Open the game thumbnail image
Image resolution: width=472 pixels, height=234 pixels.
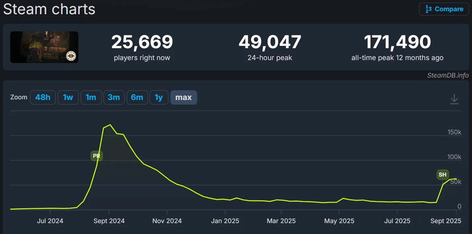[x=44, y=47]
